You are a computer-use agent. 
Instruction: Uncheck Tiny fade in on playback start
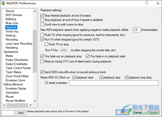88,56
